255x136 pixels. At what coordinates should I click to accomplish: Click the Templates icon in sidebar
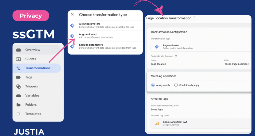point(19,114)
